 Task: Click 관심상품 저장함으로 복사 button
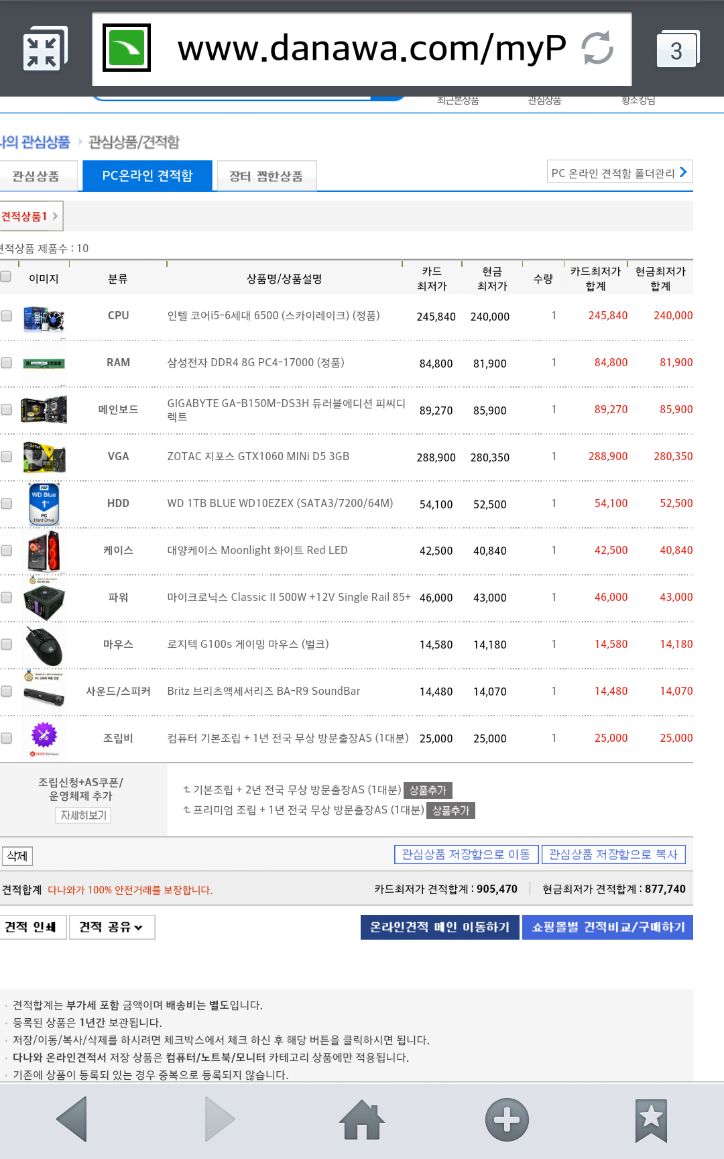[613, 854]
